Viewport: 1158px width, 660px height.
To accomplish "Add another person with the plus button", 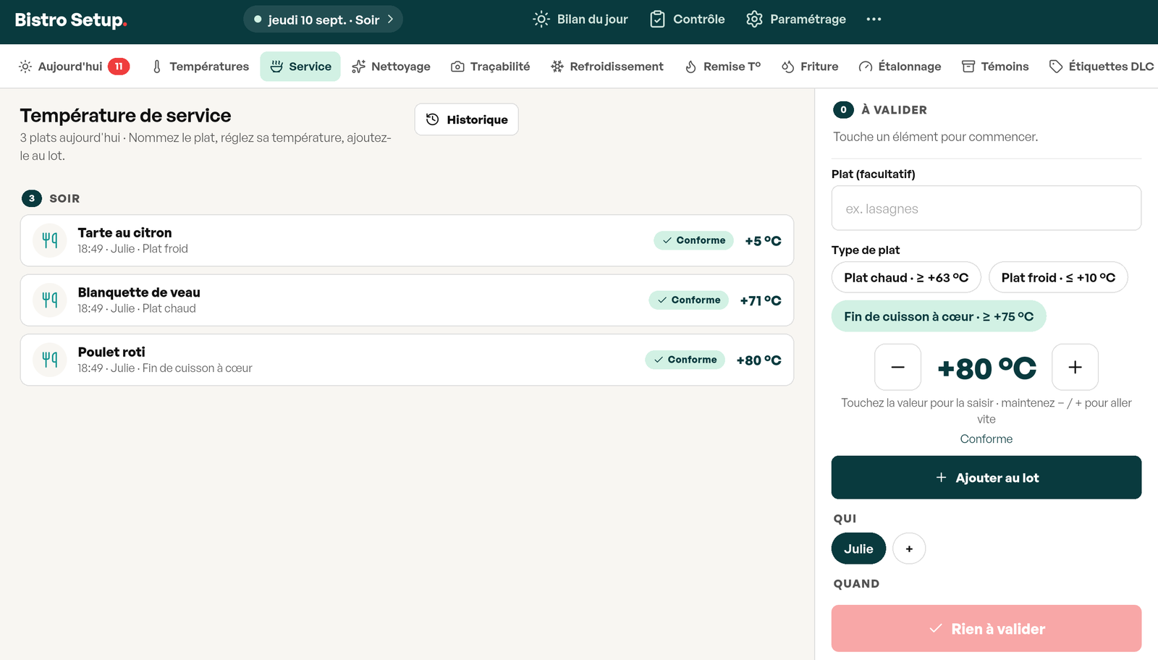I will tap(909, 549).
